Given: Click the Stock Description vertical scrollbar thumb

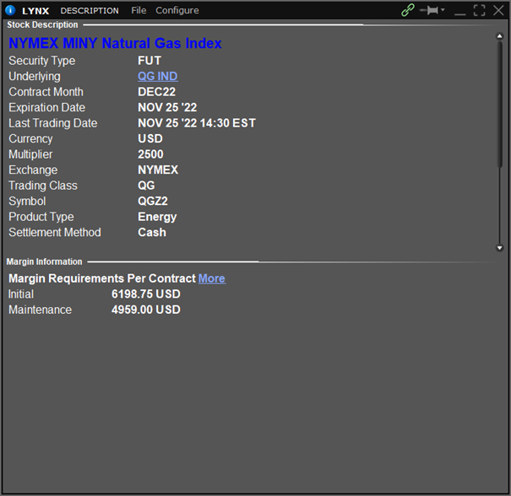Looking at the screenshot, I should (x=499, y=104).
